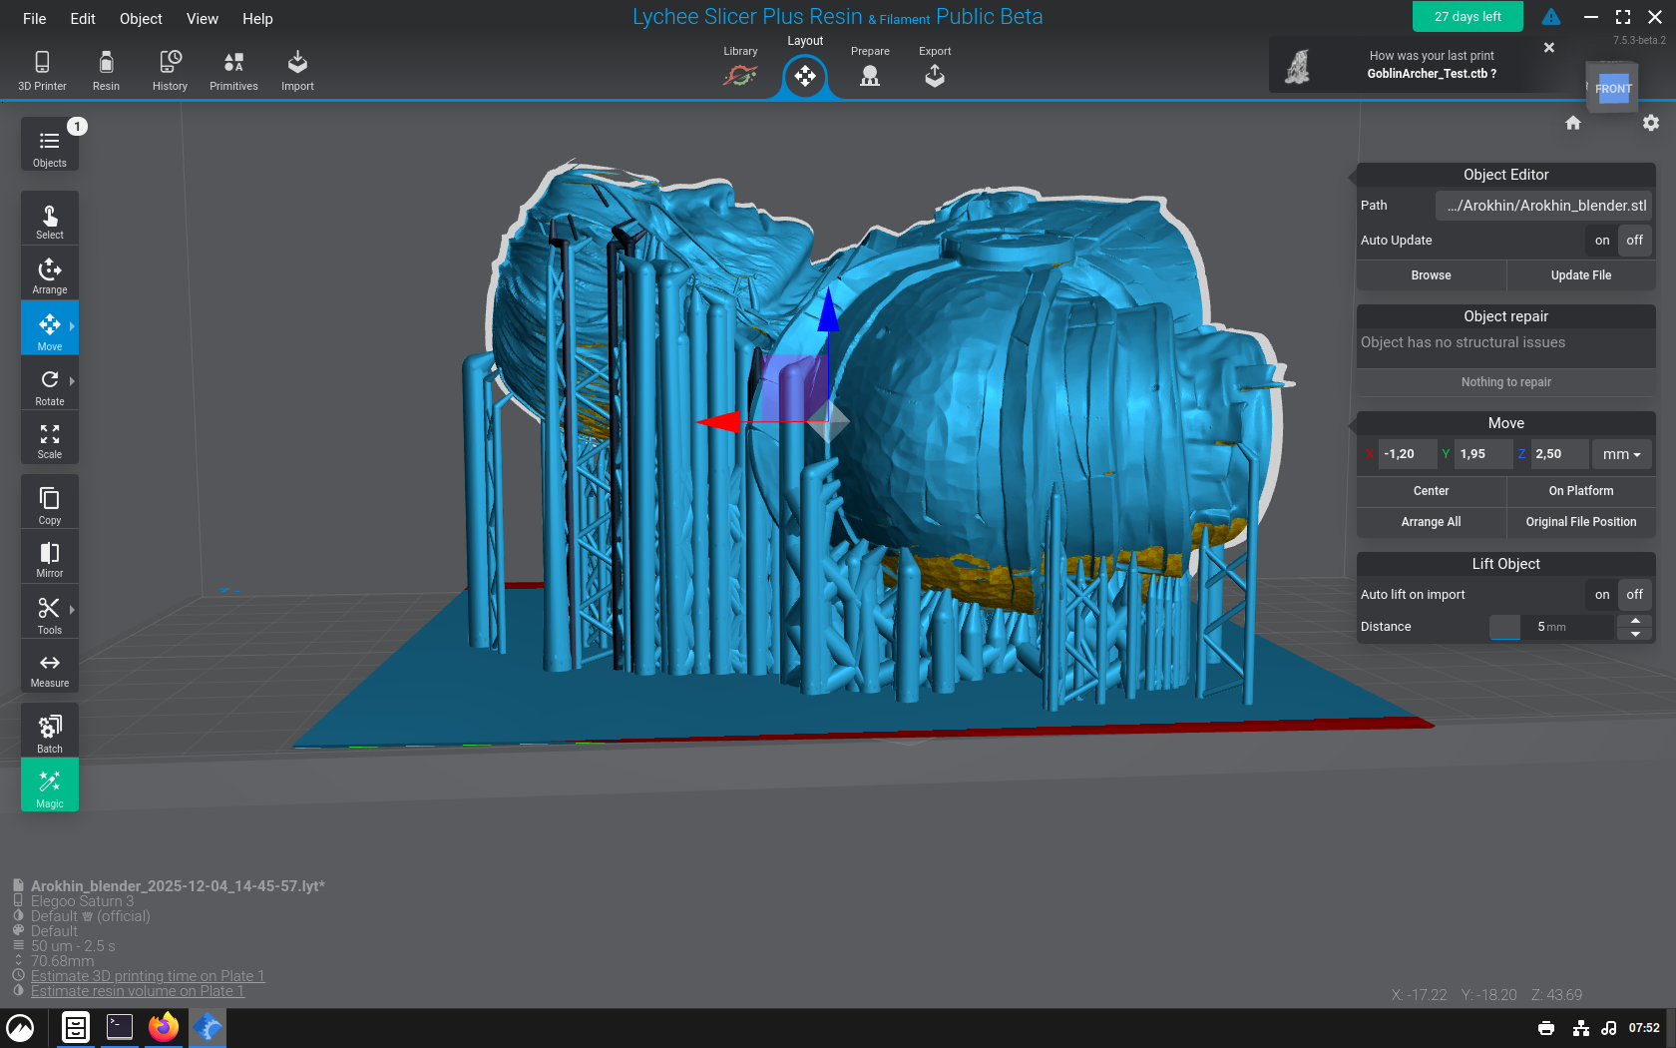Open viewport settings gear icon
The width and height of the screenshot is (1676, 1048).
(x=1651, y=123)
